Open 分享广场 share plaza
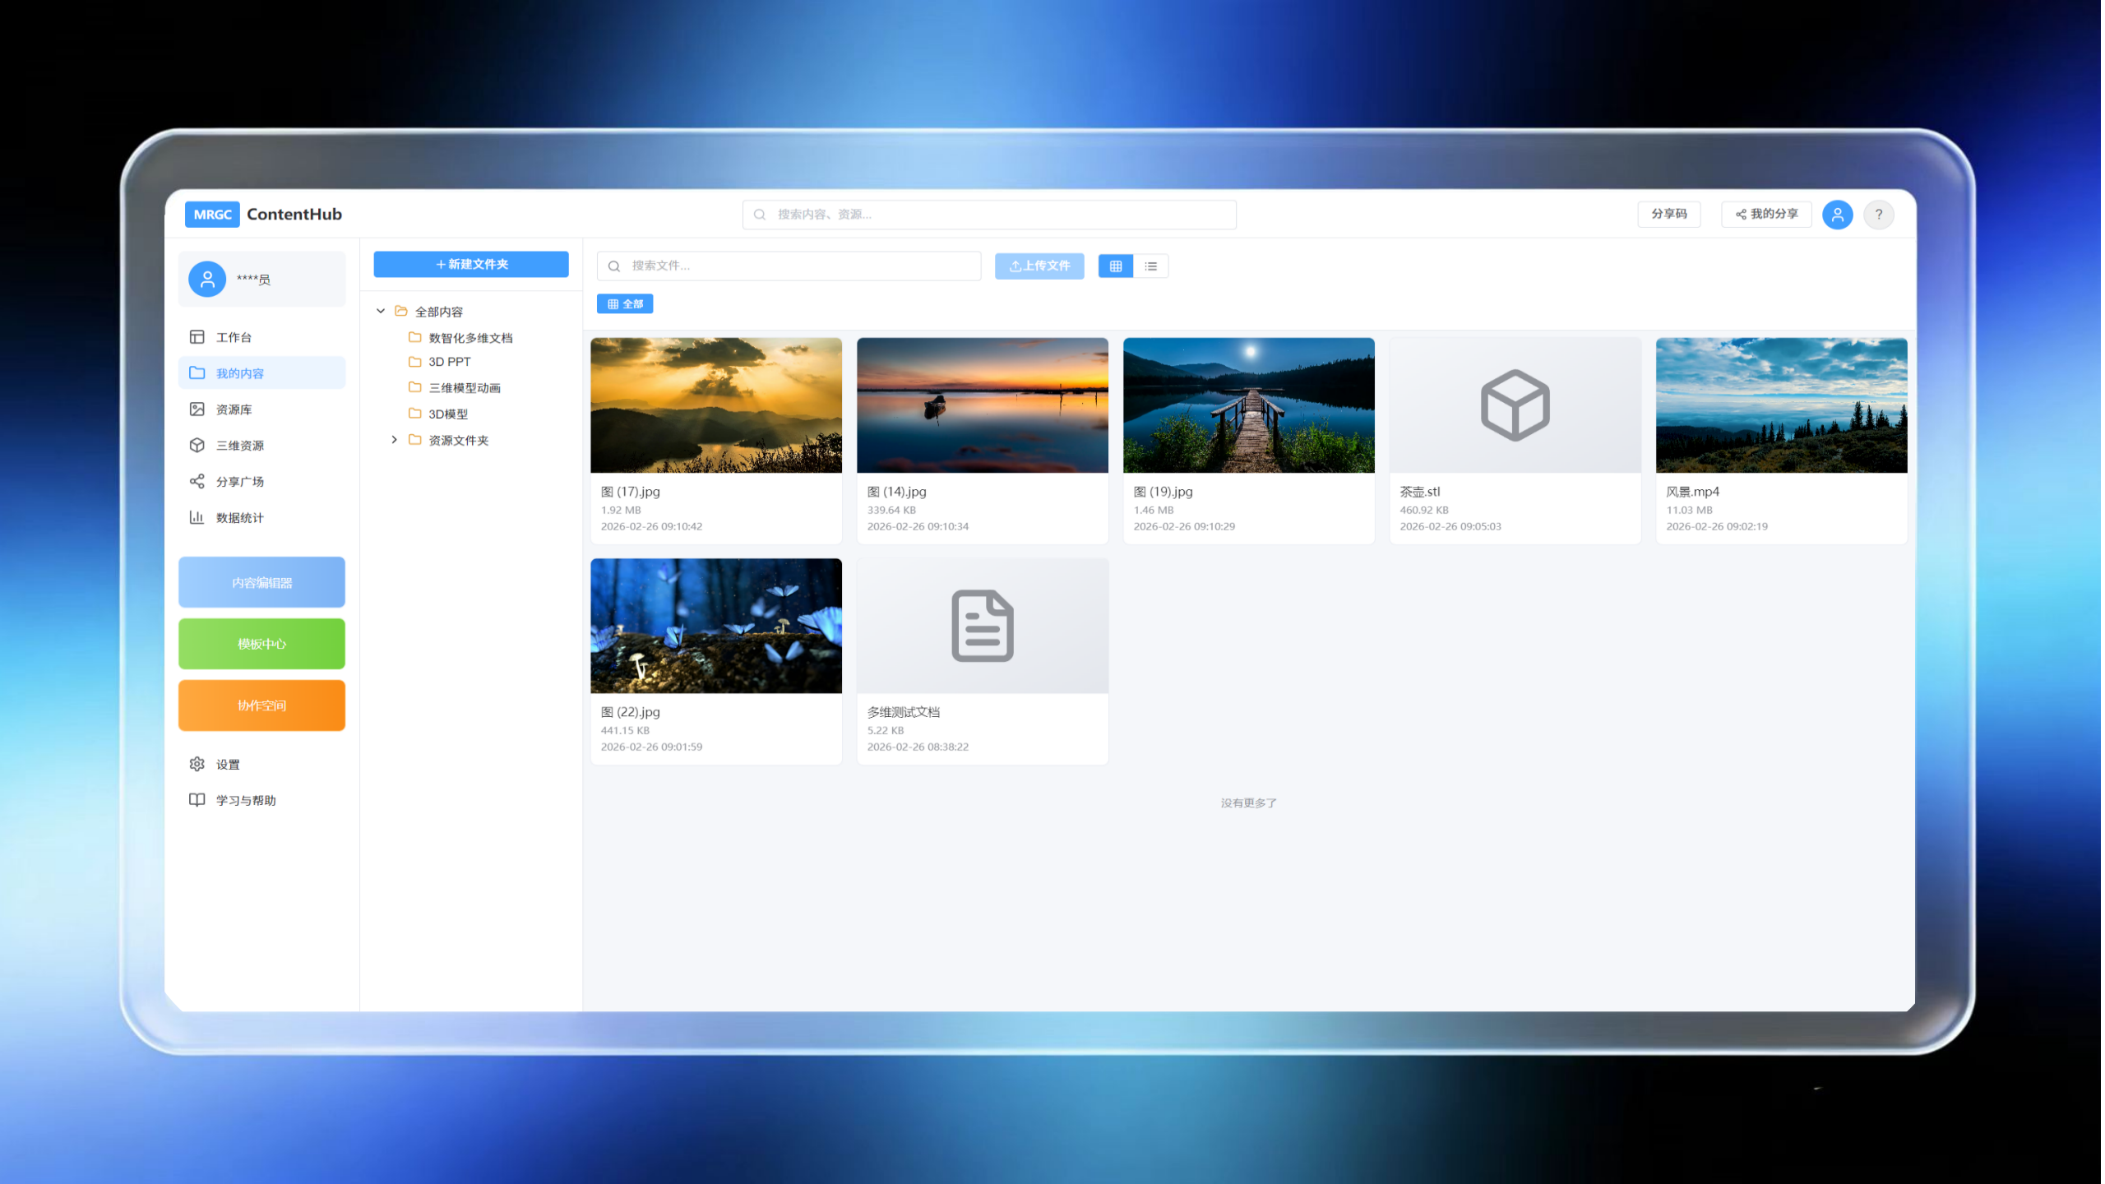The image size is (2105, 1184). [240, 483]
